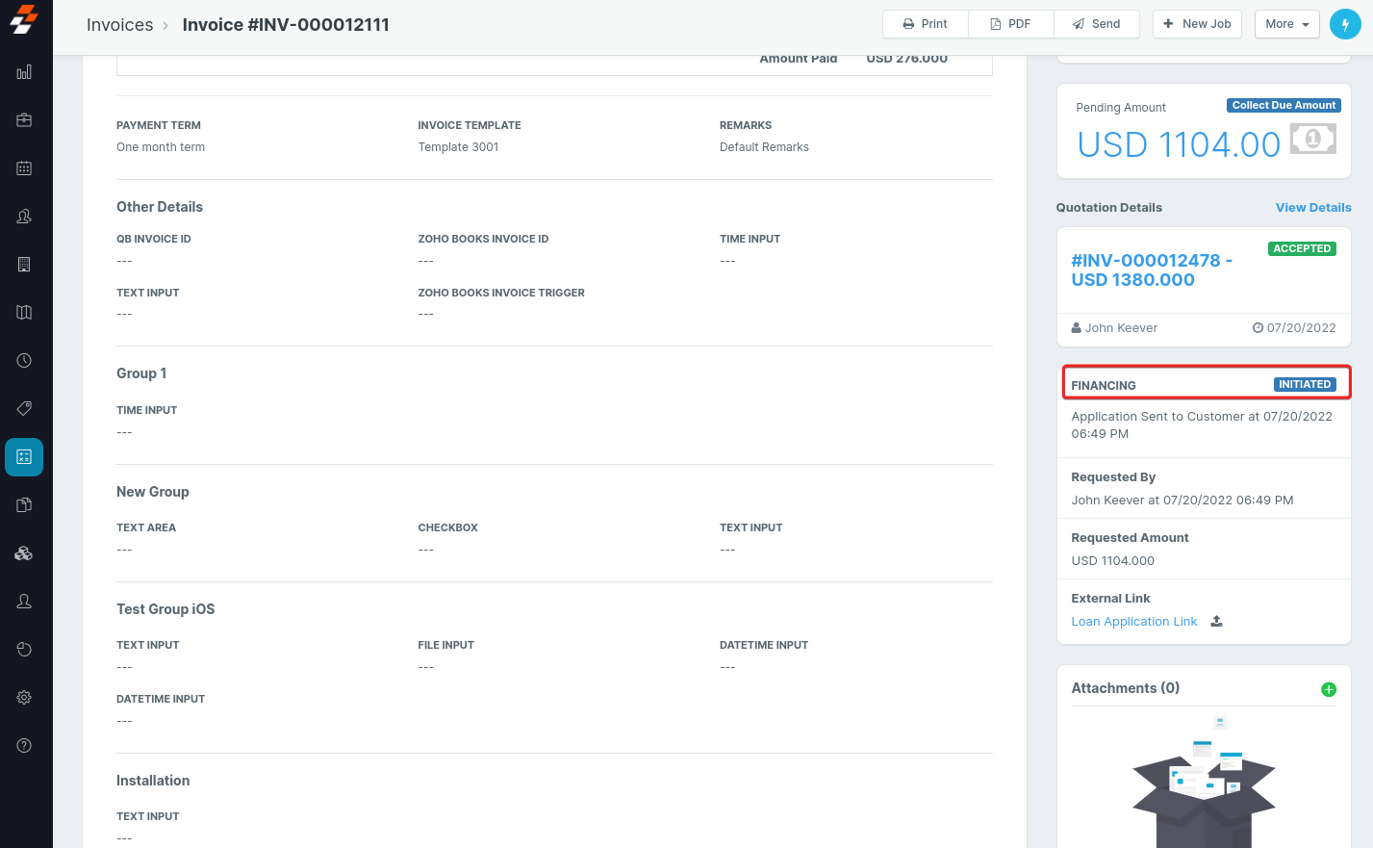The image size is (1373, 848).
Task: Open the settings gear icon in sidebar
Action: [x=24, y=698]
